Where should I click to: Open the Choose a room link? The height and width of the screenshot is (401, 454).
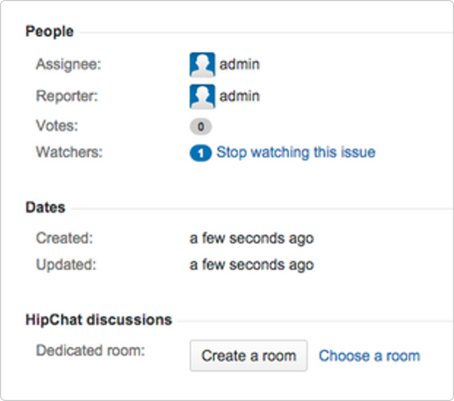pyautogui.click(x=369, y=356)
